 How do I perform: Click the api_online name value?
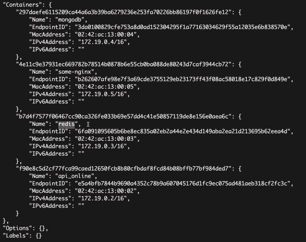[x=75, y=176]
